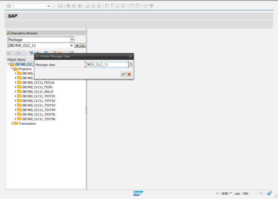Viewport: 278px width, 199px height.
Task: Select ZBC400_CLC11_TEST02 in the tree
Action: point(39,101)
